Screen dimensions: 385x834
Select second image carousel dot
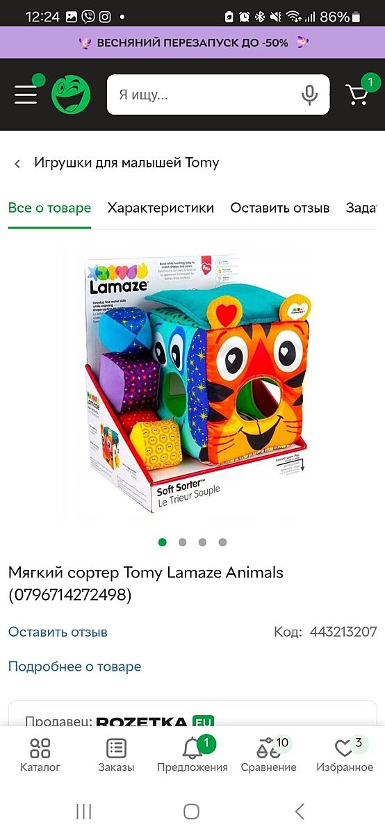[182, 542]
